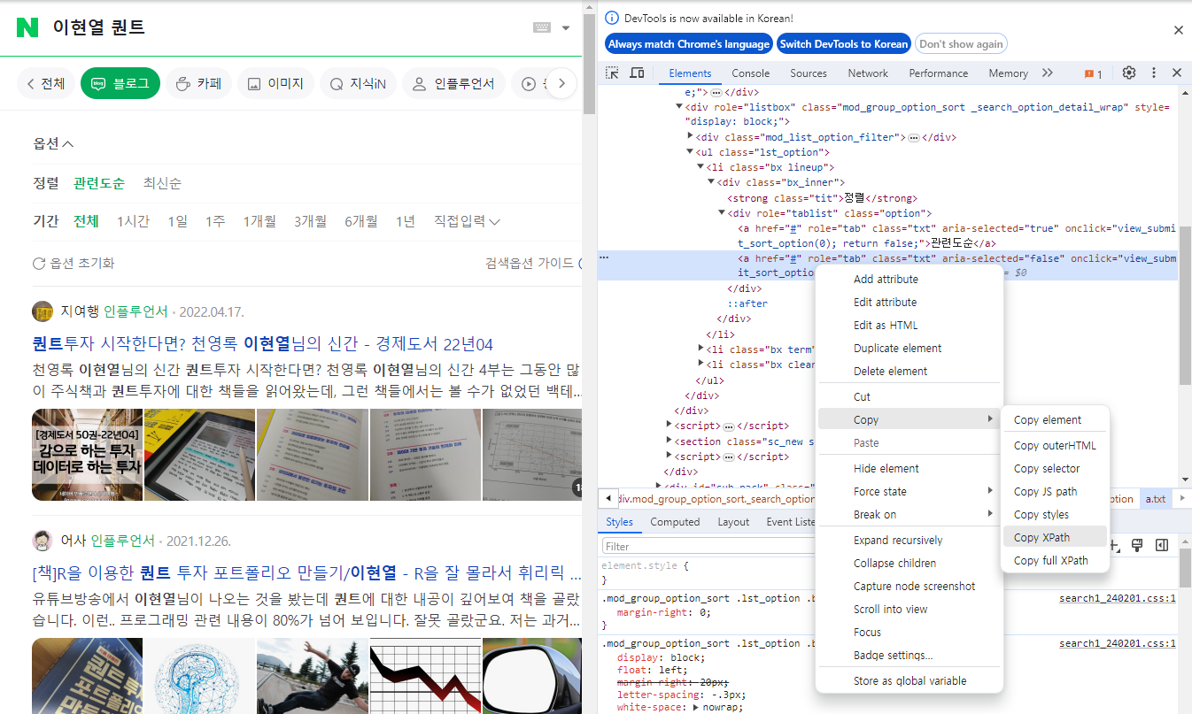Filter results to 1개월
Image resolution: width=1192 pixels, height=714 pixels.
tap(259, 221)
